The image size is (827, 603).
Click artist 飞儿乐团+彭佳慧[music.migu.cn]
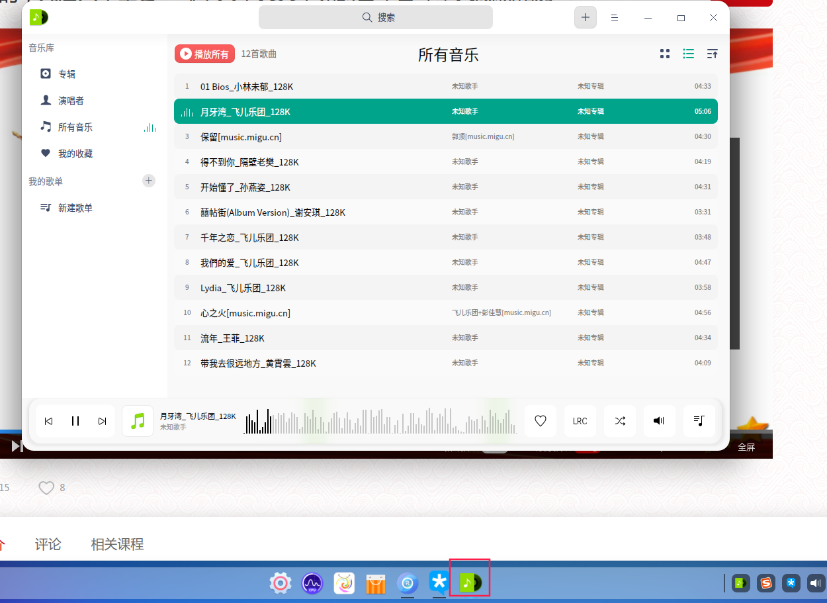(501, 312)
